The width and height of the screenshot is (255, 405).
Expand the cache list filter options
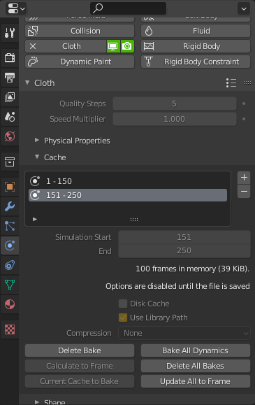35,220
